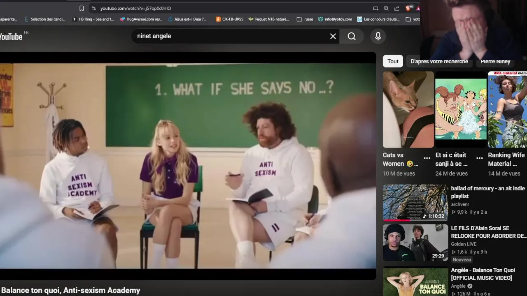This screenshot has height=296, width=527.
Task: Click the 'Nouveau' badge
Action: (462, 260)
